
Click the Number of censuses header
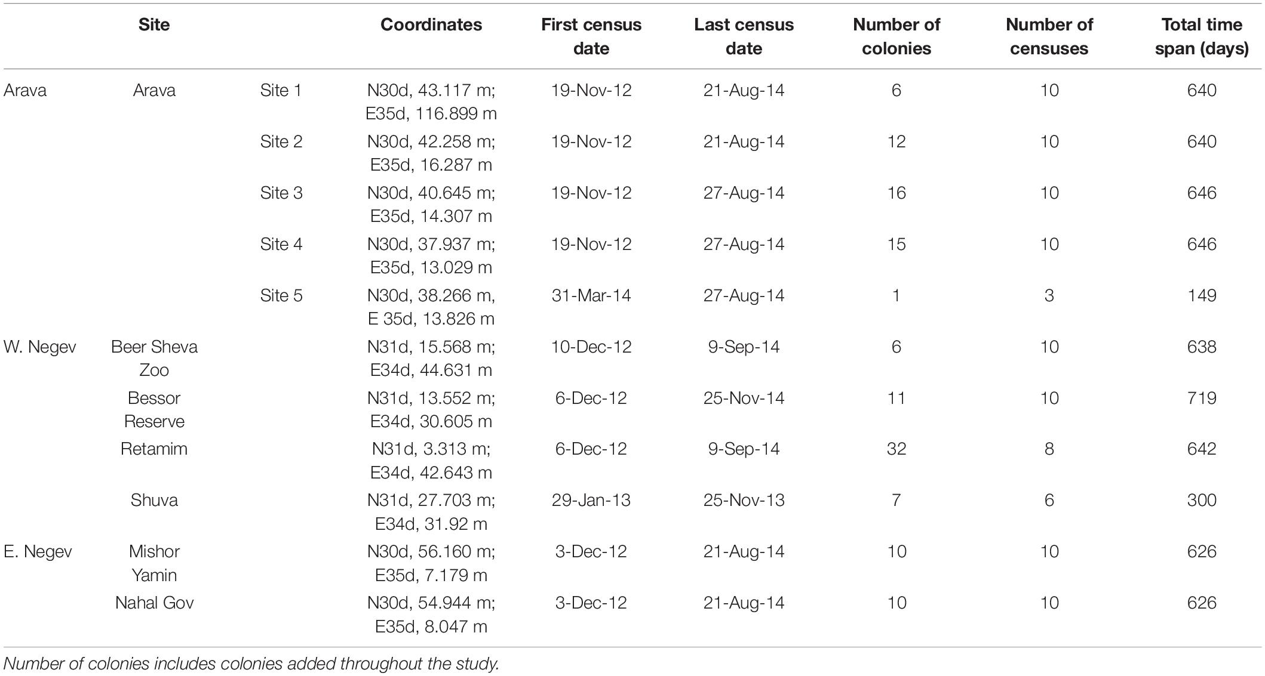point(1049,36)
